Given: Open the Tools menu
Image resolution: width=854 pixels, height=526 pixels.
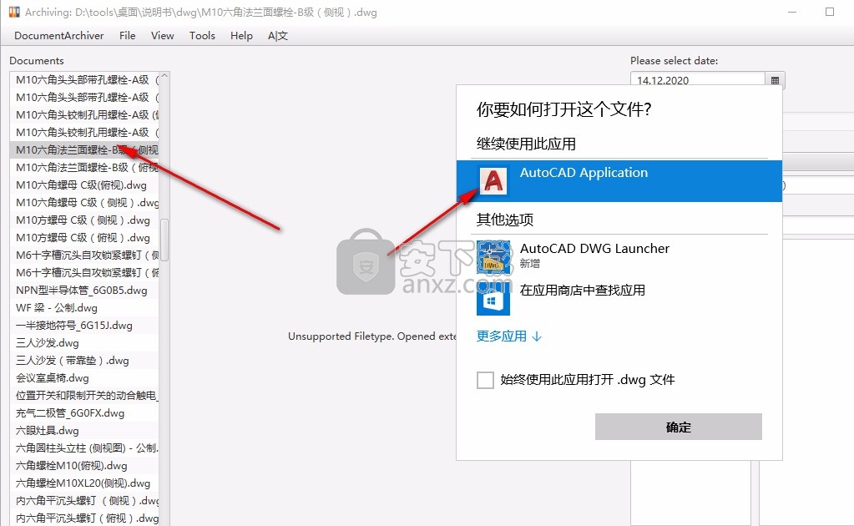Looking at the screenshot, I should coord(202,35).
